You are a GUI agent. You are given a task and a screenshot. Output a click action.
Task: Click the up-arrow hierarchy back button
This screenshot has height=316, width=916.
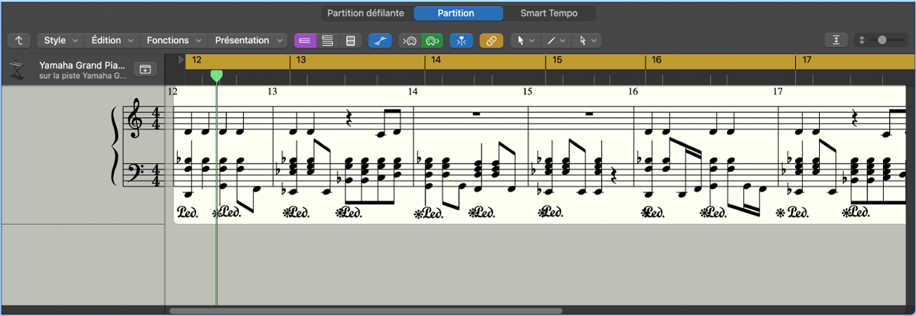[19, 41]
